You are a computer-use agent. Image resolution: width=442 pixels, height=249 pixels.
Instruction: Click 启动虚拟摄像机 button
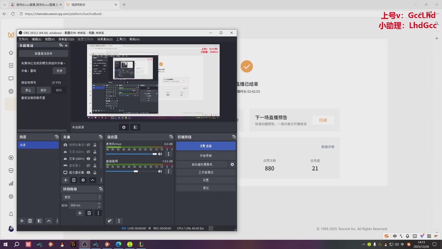pos(202,164)
